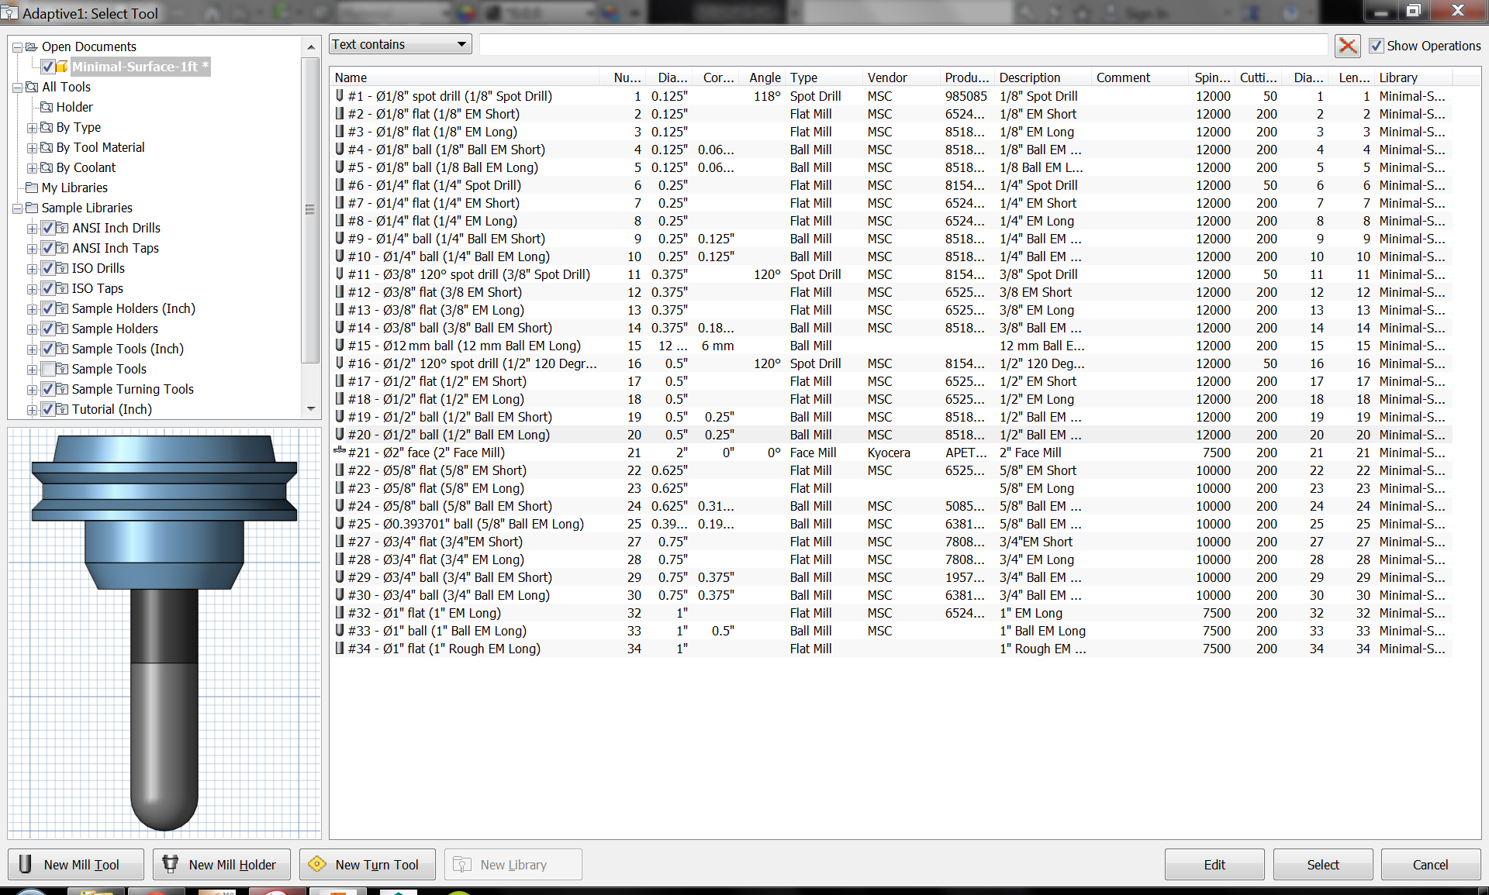Click the ISO Taps library icon
This screenshot has height=895, width=1489.
[62, 288]
